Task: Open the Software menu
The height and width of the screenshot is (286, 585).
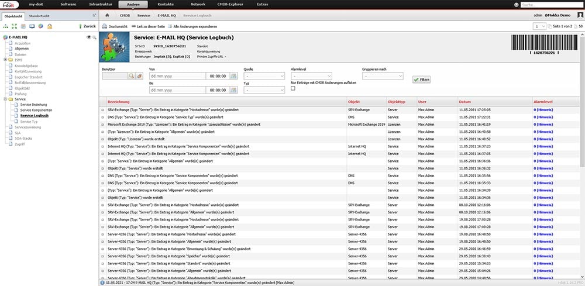Action: pos(68,5)
